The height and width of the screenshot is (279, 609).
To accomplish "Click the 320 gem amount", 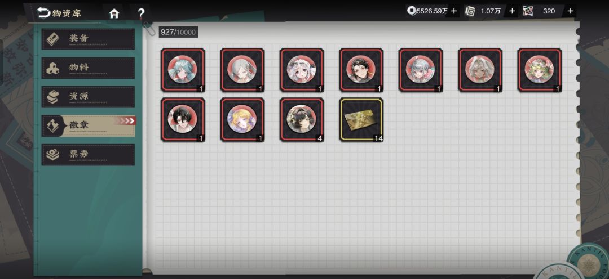I will point(549,11).
